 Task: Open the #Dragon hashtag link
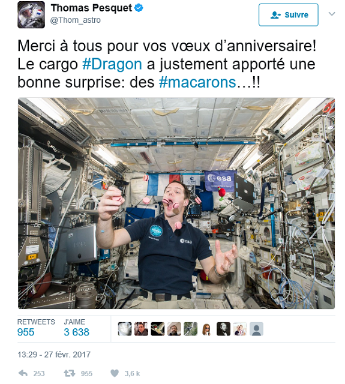(x=112, y=64)
